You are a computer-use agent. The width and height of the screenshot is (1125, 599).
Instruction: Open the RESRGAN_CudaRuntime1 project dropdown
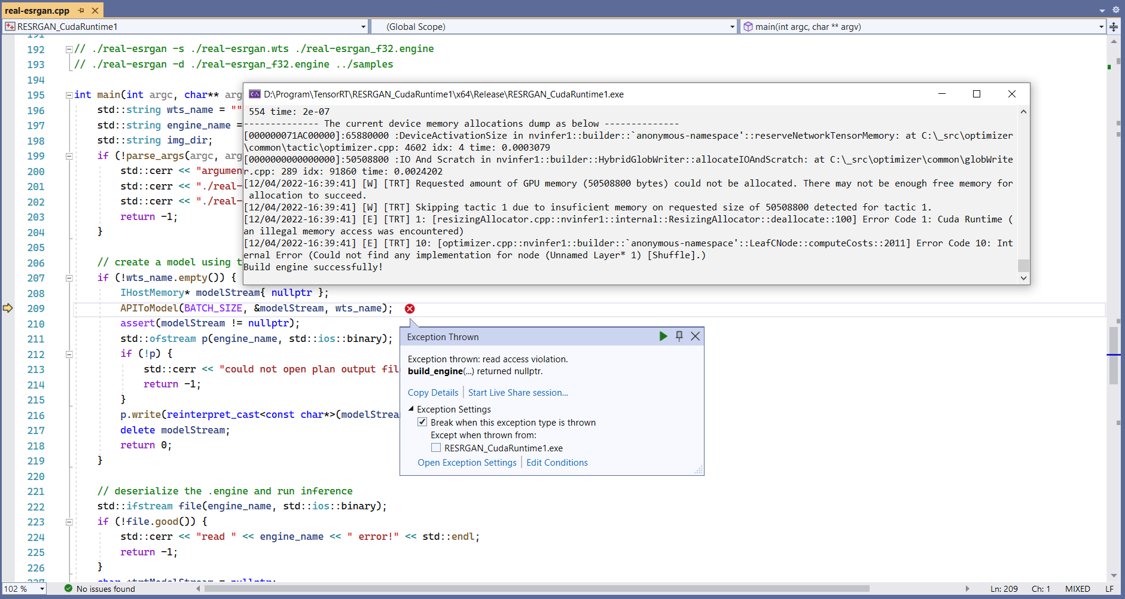tap(363, 26)
